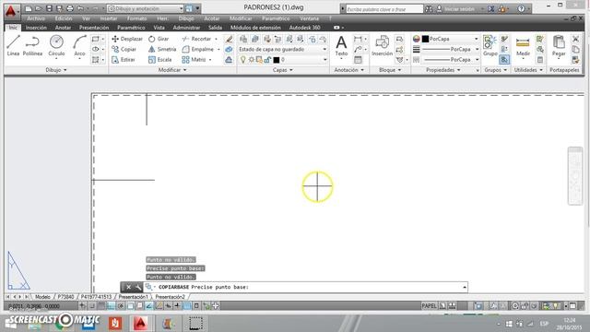The image size is (590, 332).
Task: Toggle PAPEL paper space in status bar
Action: click(x=429, y=305)
